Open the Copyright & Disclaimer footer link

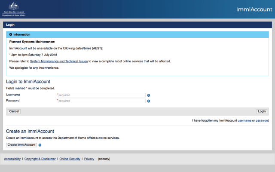tap(40, 159)
